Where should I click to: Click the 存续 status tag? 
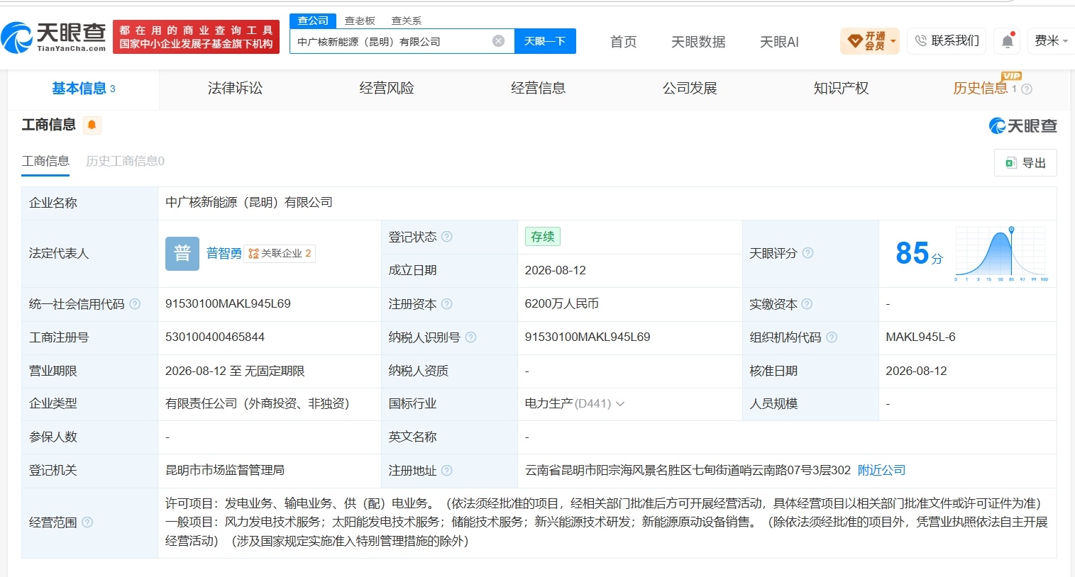coord(543,237)
